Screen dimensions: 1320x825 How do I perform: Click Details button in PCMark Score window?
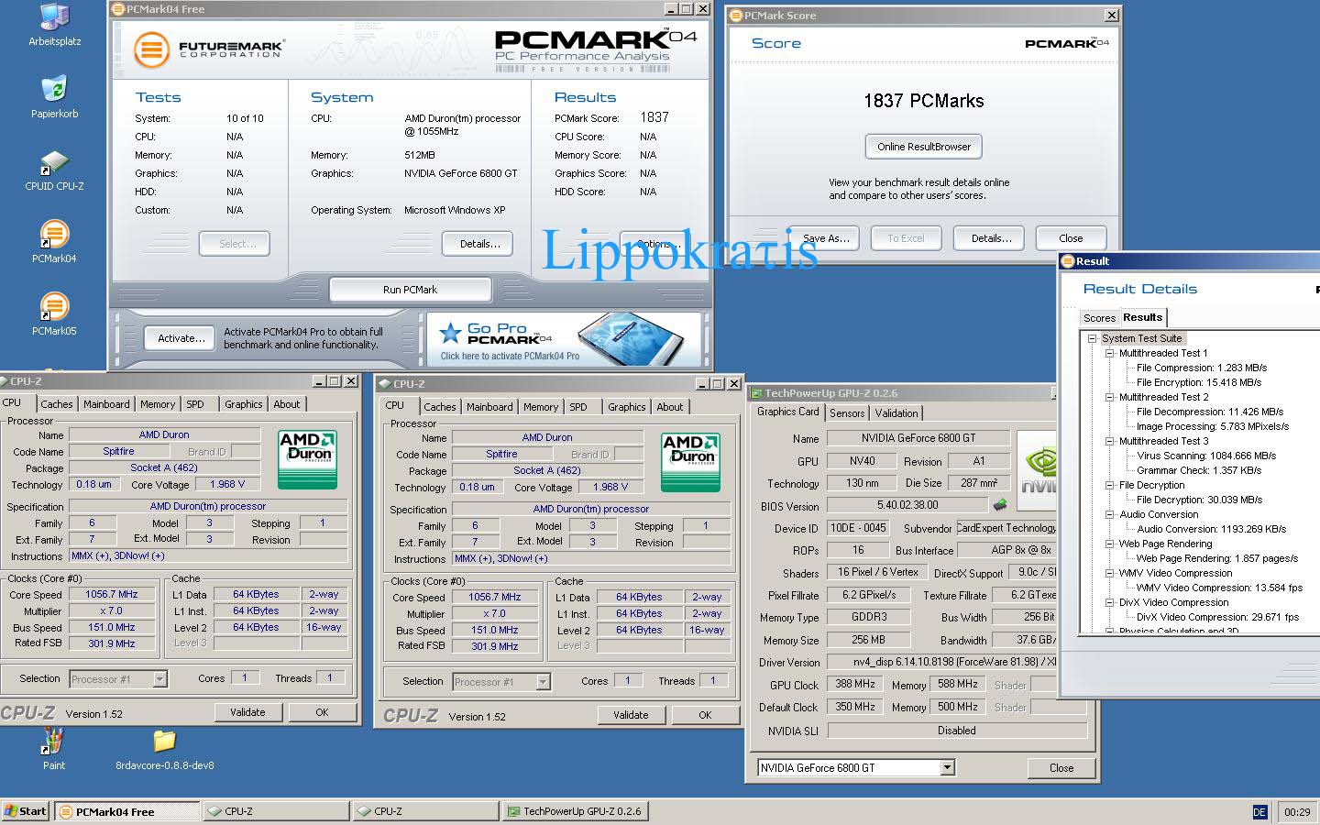[991, 238]
